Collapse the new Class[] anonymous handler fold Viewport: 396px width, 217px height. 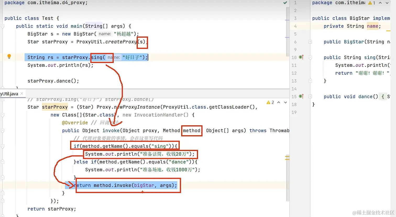(x=3, y=115)
